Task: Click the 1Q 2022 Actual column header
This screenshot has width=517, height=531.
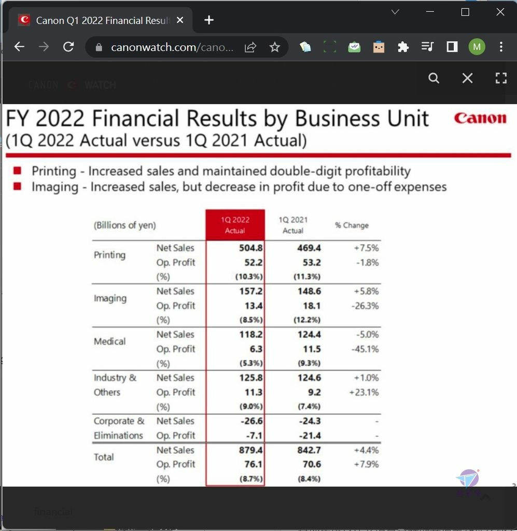Action: (x=235, y=225)
